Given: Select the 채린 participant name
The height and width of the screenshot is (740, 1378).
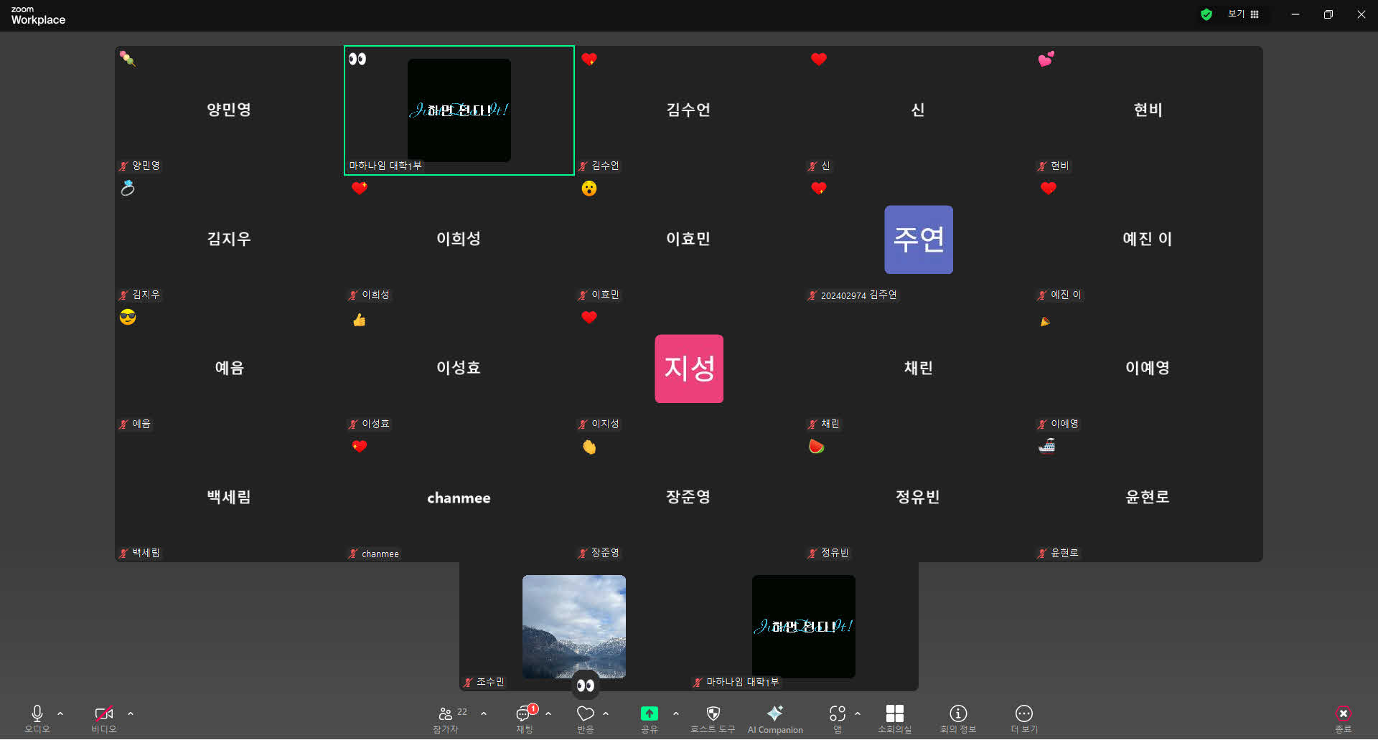Looking at the screenshot, I should (x=918, y=368).
